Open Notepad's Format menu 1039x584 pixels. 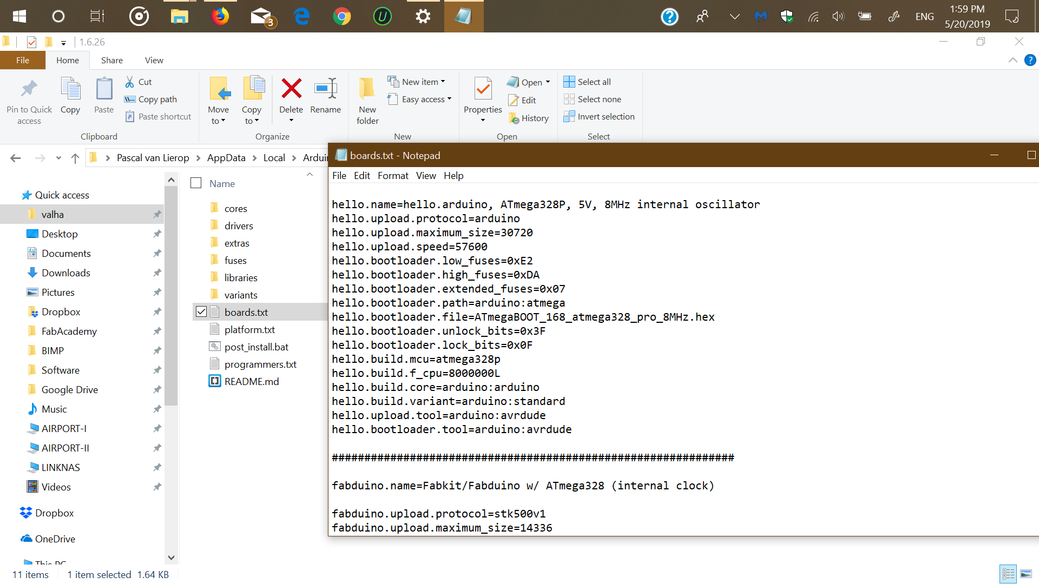(393, 176)
